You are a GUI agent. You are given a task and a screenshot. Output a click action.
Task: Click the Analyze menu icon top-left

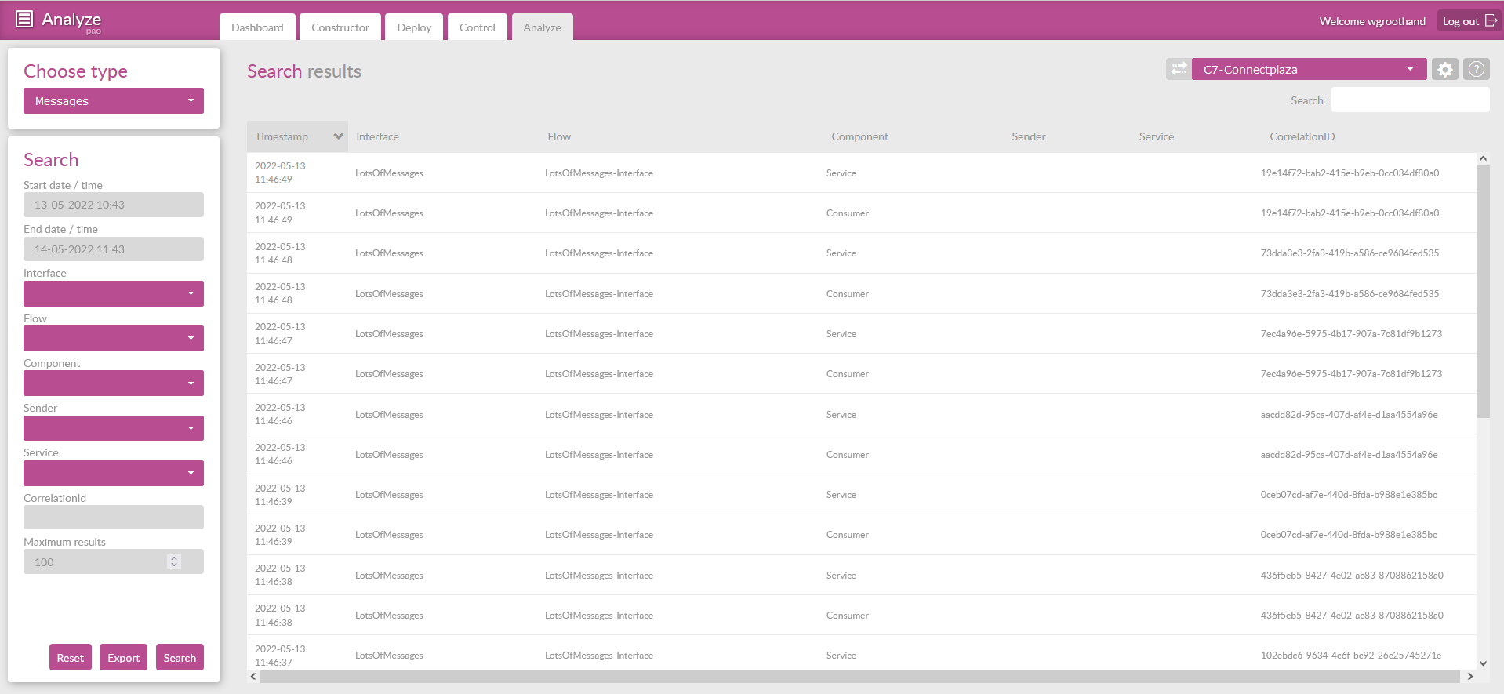24,20
